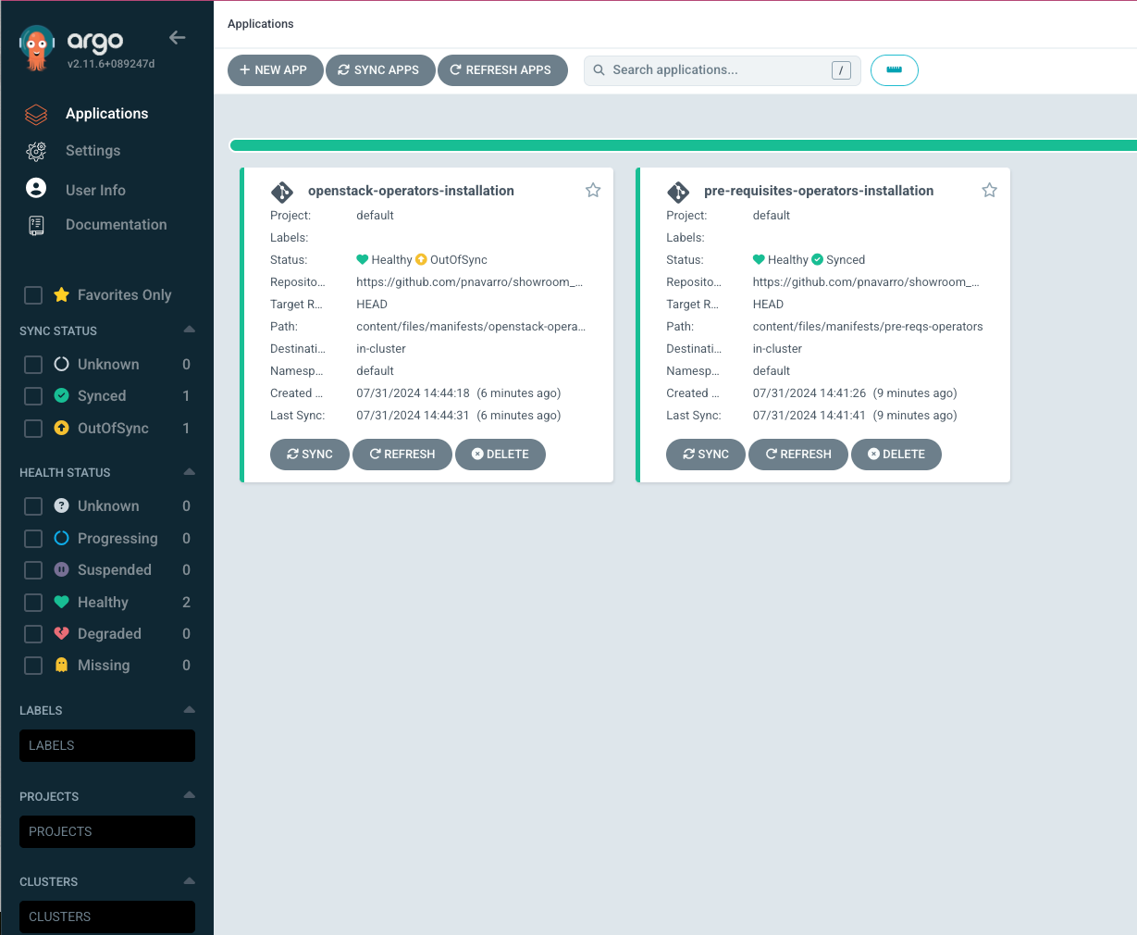Collapse sidebar with the back arrow
The width and height of the screenshot is (1137, 935).
tap(178, 38)
